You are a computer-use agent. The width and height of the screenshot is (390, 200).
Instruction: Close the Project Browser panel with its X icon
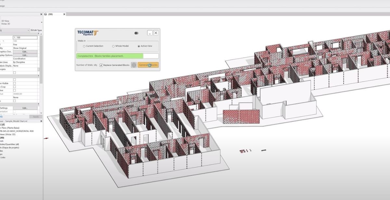click(41, 121)
